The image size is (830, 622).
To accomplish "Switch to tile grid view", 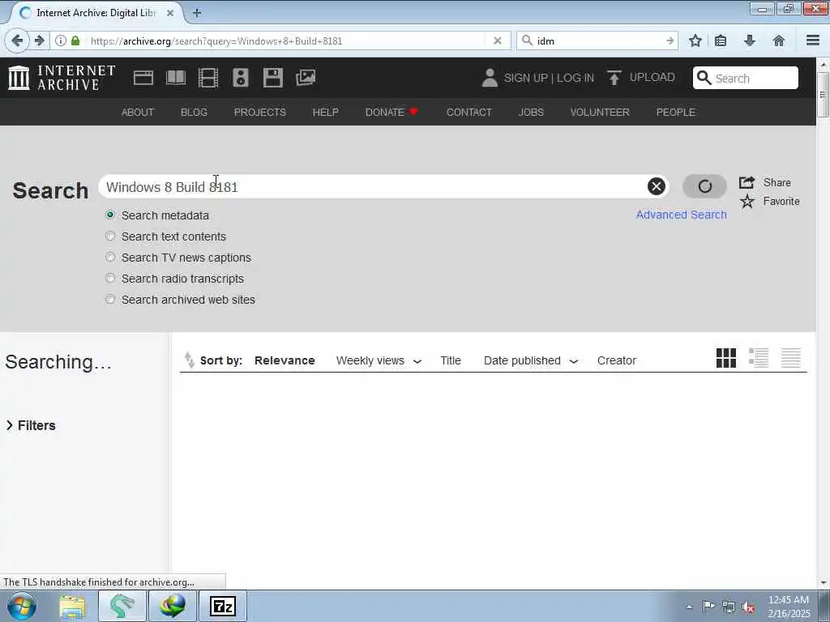I will click(x=726, y=358).
